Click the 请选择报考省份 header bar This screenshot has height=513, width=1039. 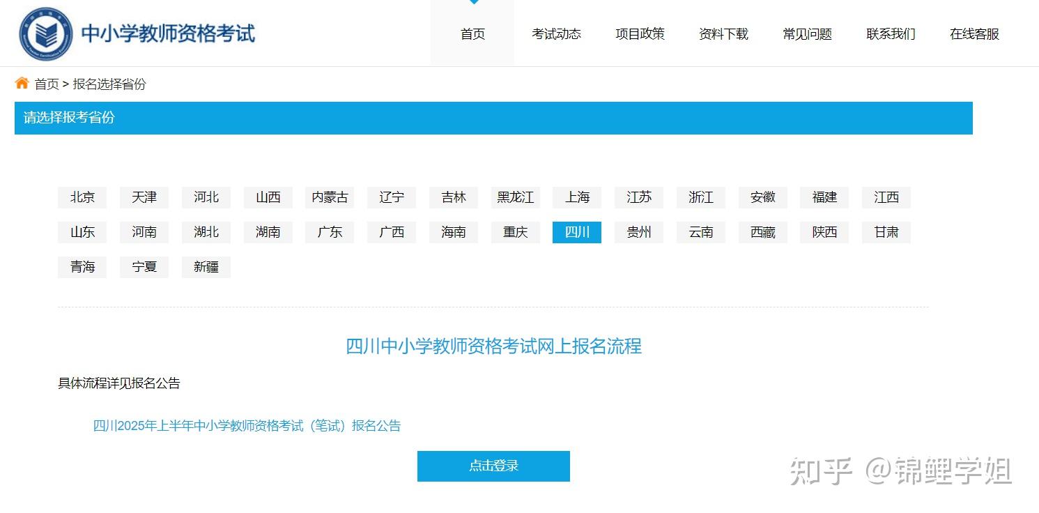pos(68,118)
